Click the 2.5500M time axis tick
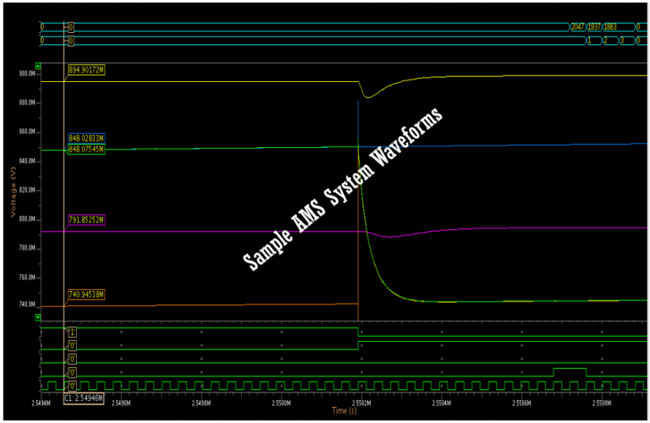Image resolution: width=650 pixels, height=423 pixels. click(x=281, y=403)
